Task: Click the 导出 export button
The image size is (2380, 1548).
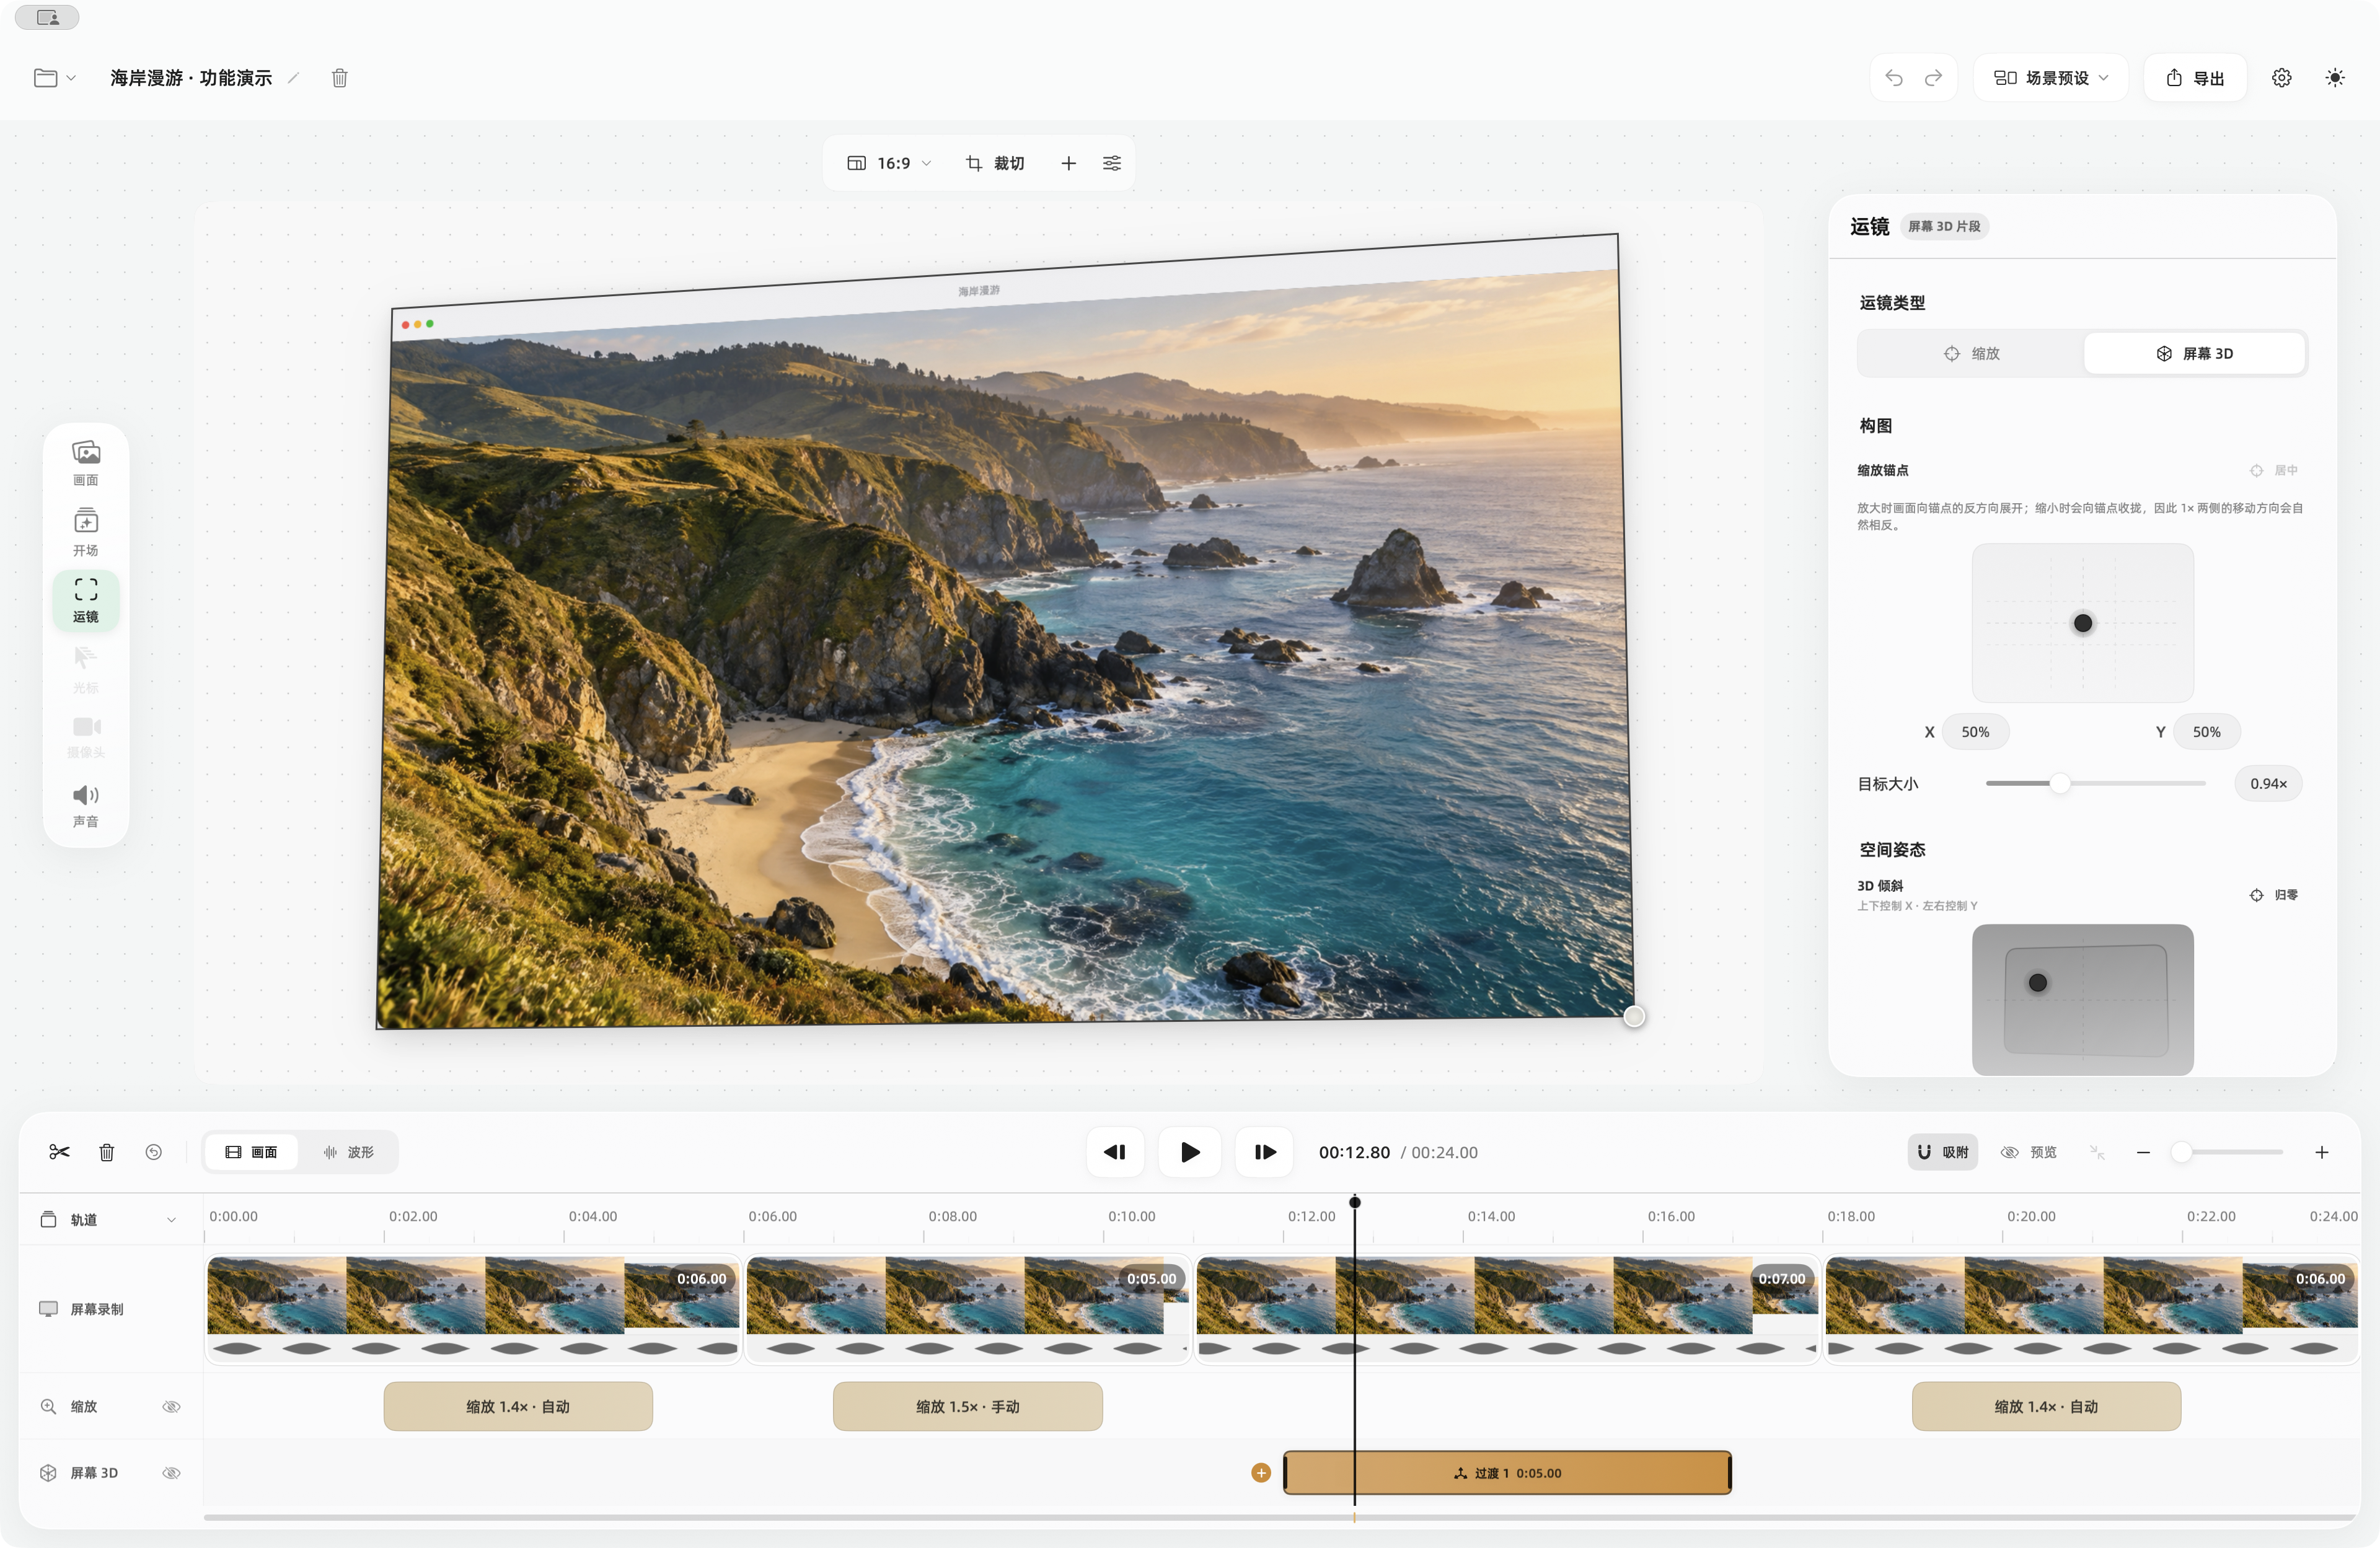Action: point(2195,78)
